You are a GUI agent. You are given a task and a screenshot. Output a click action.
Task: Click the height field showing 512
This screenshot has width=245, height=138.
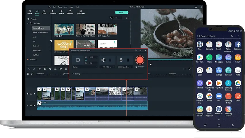(93, 63)
